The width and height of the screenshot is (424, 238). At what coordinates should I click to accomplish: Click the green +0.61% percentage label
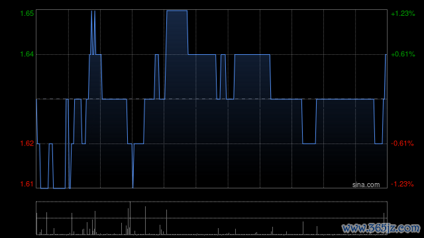pos(403,54)
